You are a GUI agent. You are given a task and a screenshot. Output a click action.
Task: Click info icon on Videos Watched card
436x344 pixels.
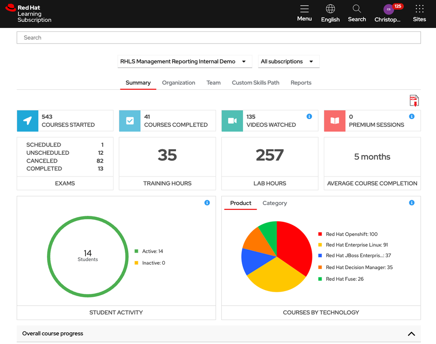(309, 116)
